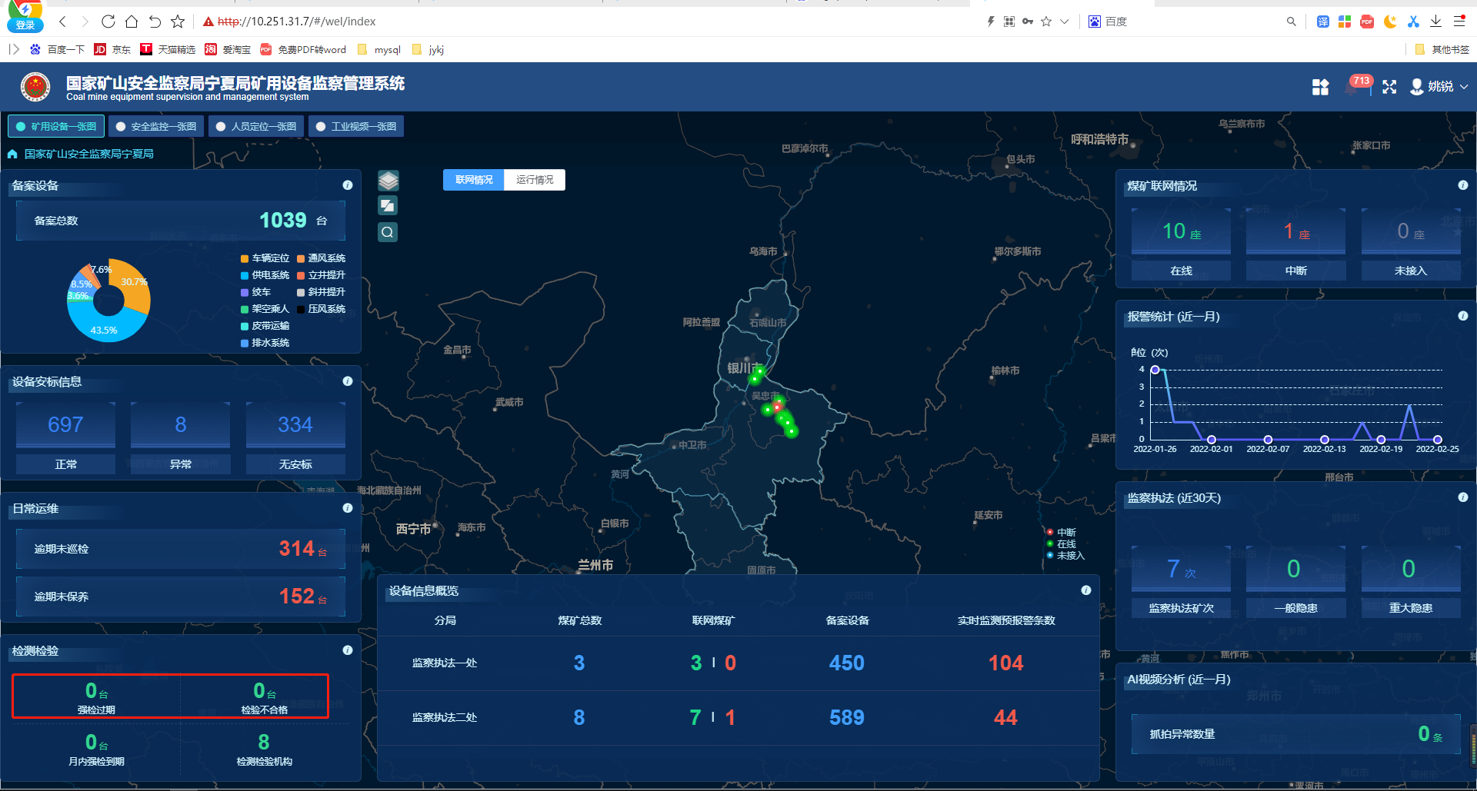Open info icon of 煤矿联网情况 panel

coord(1463,185)
